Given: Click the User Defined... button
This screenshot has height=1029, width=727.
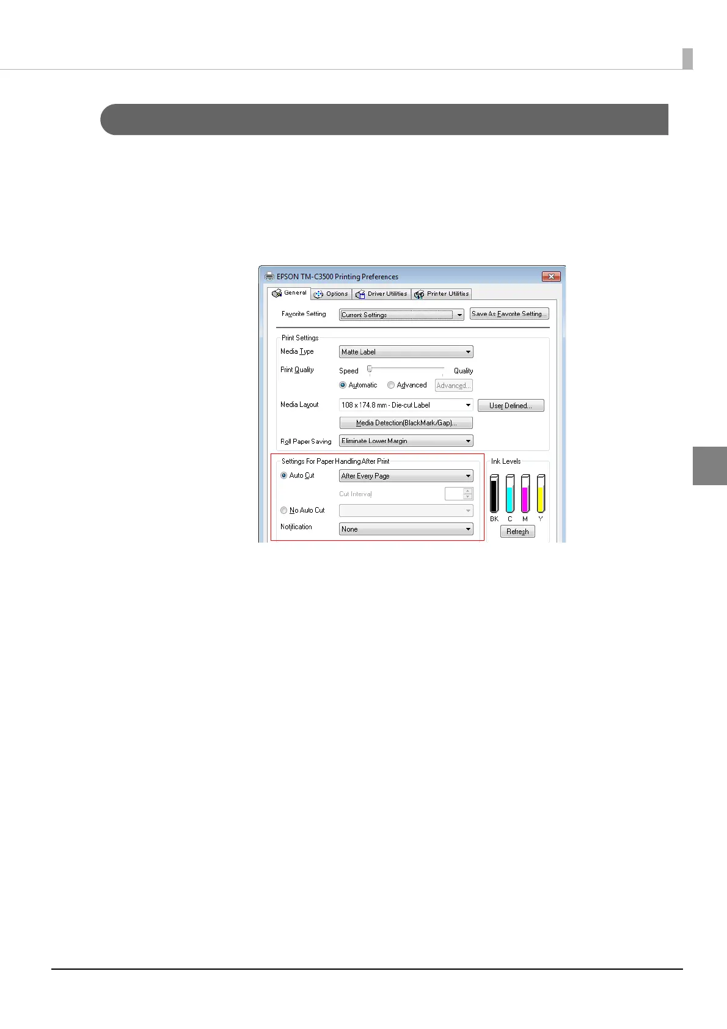Looking at the screenshot, I should tap(511, 406).
